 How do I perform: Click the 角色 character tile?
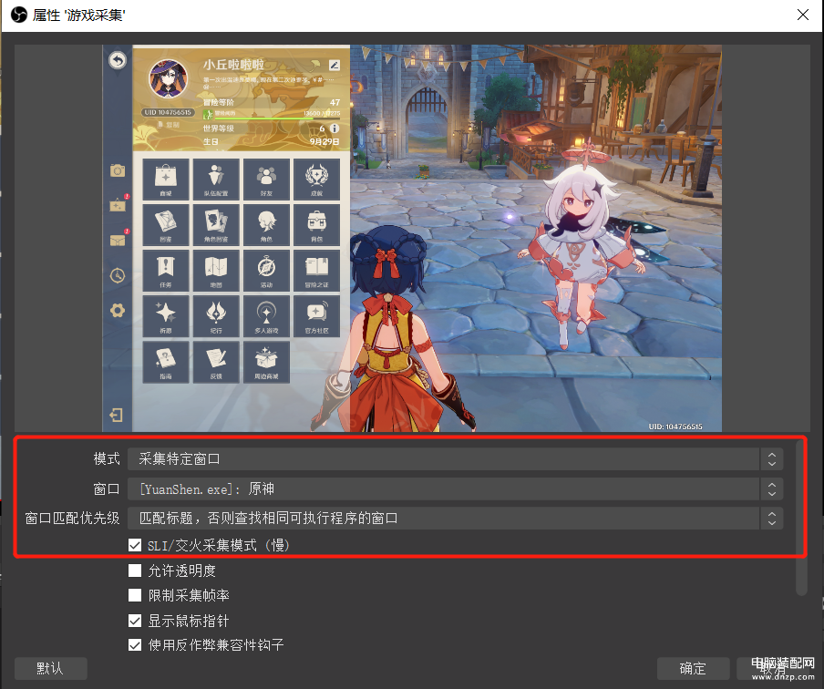(266, 225)
